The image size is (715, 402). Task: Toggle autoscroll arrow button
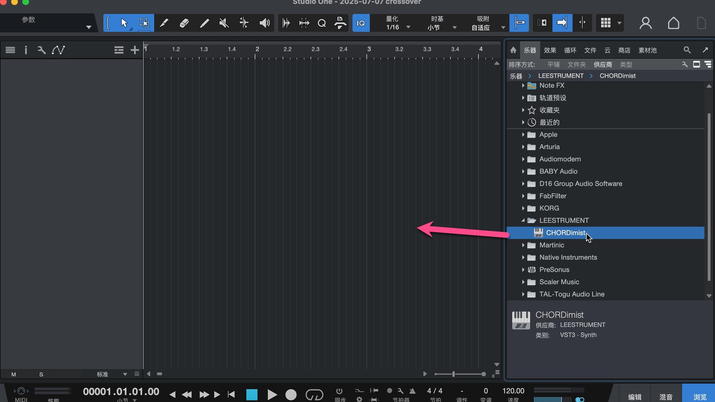(x=562, y=23)
